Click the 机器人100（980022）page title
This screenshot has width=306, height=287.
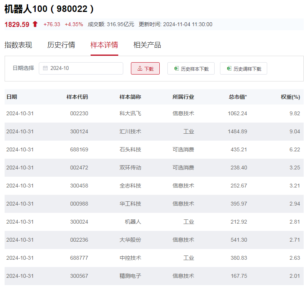(x=50, y=9)
